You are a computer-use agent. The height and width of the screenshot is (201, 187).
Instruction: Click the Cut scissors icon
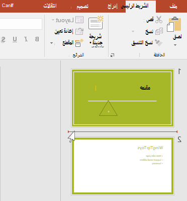click(159, 20)
